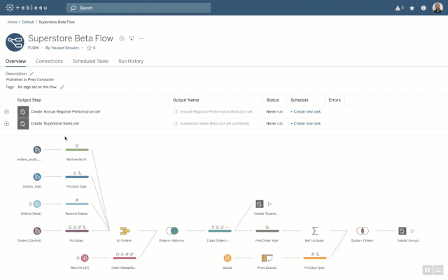This screenshot has width=448, height=280.
Task: Select Fix Data Type step near Orders_East
Action: click(77, 176)
